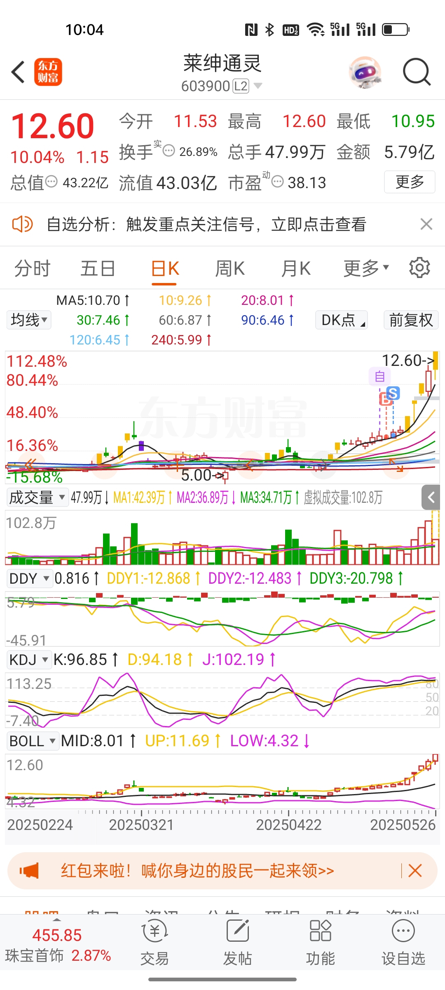
Task: Switch to the 分时 tab
Action: tap(32, 269)
